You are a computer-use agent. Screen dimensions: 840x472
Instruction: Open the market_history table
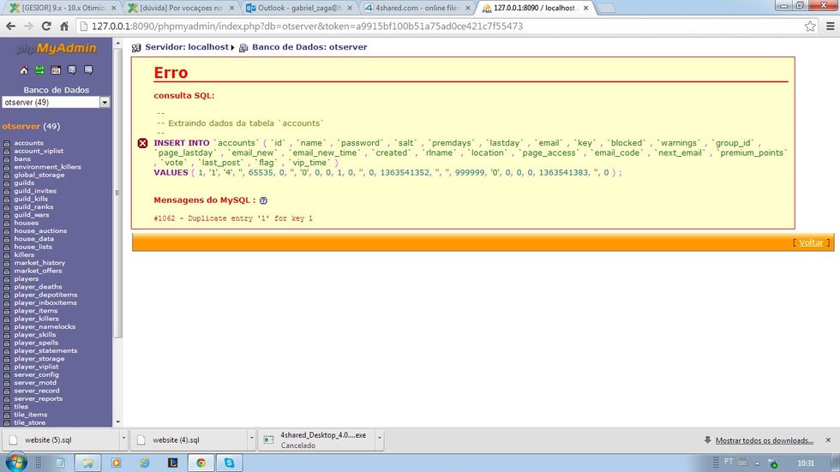point(39,263)
